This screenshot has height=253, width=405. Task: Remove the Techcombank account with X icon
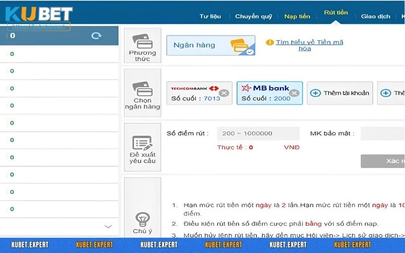point(224,93)
